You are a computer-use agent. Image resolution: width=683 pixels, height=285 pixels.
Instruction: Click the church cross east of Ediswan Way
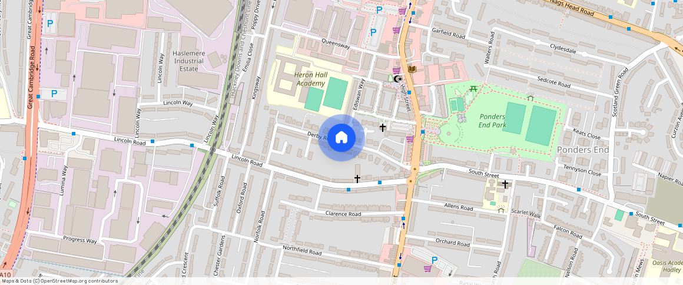point(383,127)
